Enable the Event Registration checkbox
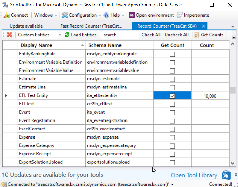Screen dimensions: 238x187 pos(172,121)
